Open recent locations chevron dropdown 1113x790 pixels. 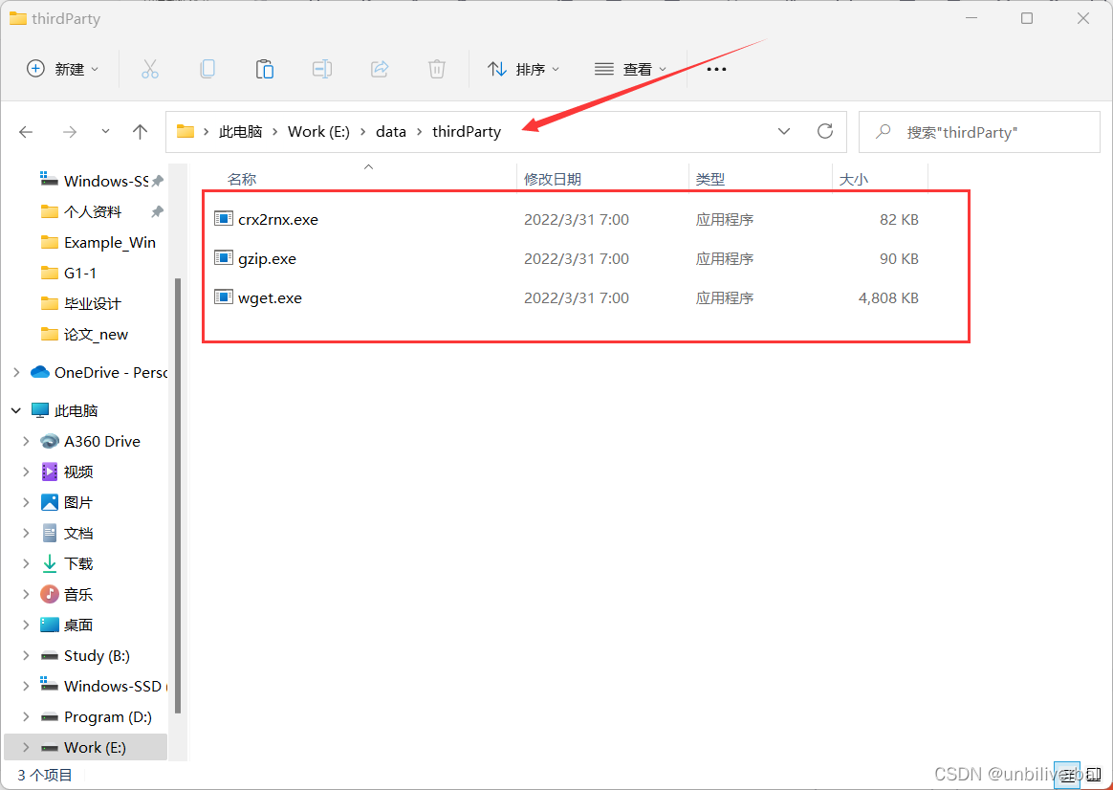point(105,131)
